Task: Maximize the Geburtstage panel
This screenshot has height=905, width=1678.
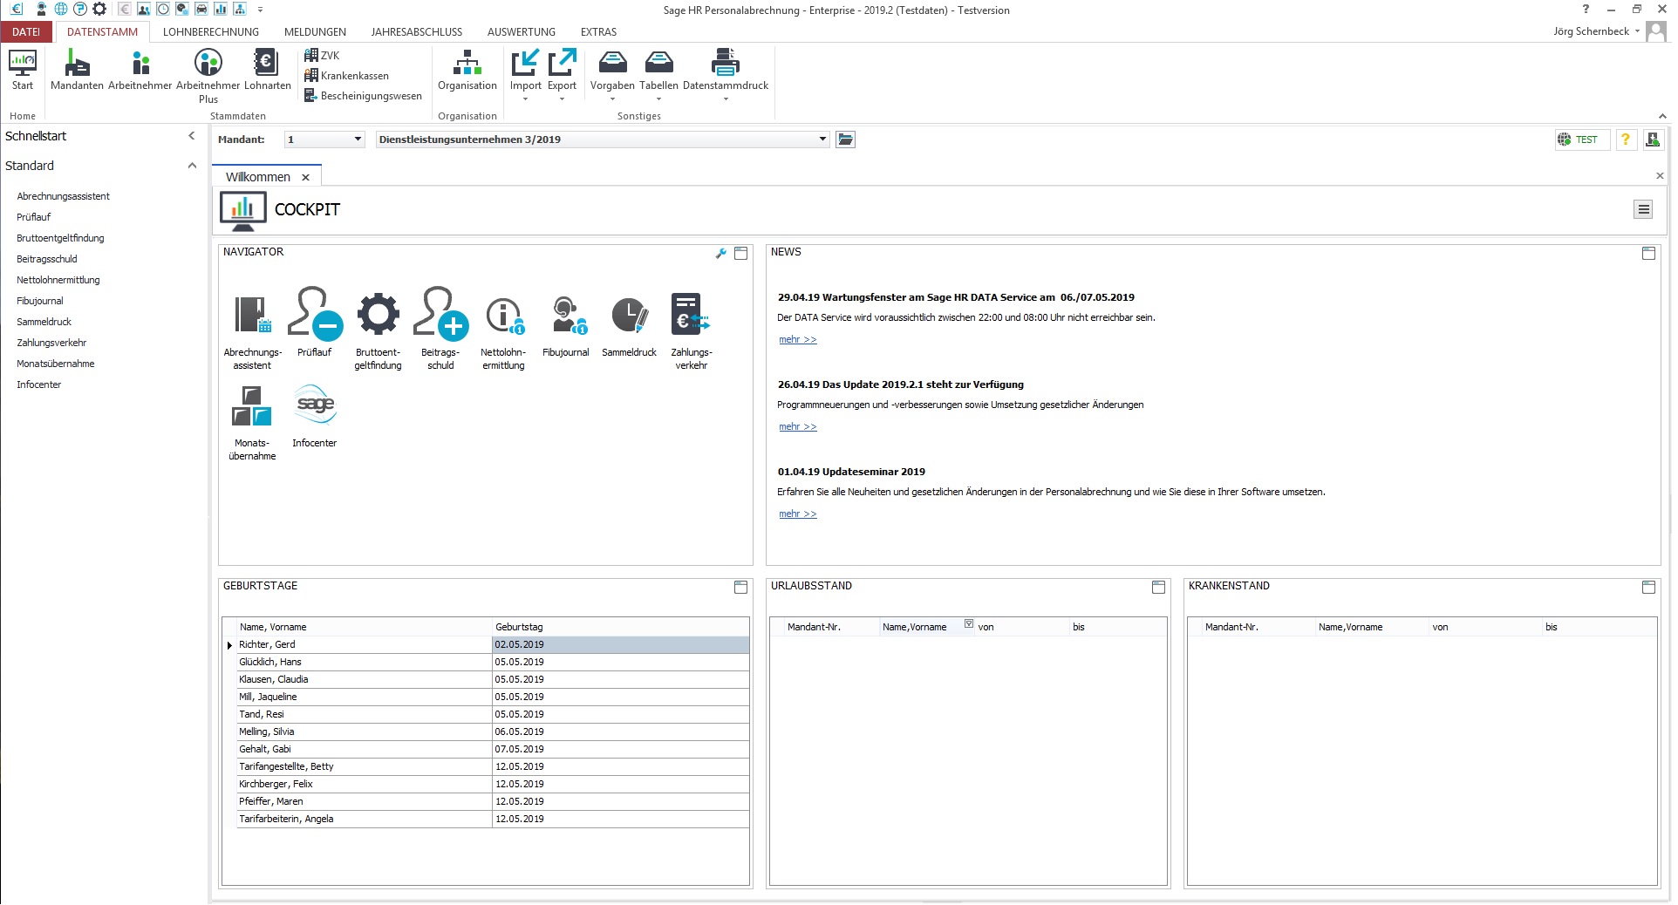Action: 740,588
